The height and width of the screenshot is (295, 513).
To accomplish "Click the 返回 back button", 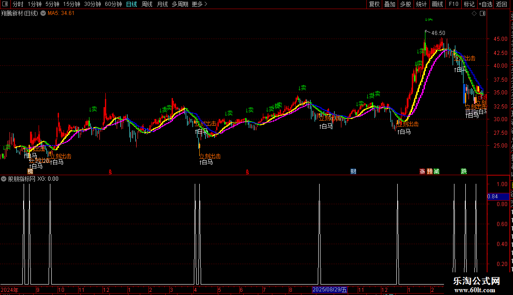I will [501, 4].
